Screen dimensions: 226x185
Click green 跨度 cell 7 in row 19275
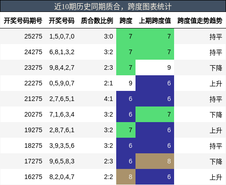[126, 130]
